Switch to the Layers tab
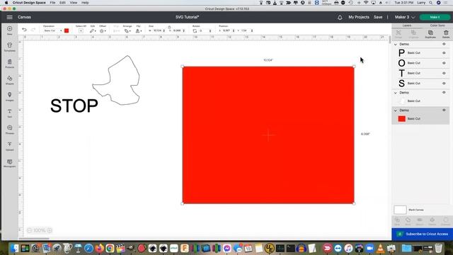The width and height of the screenshot is (453, 255). tap(407, 25)
